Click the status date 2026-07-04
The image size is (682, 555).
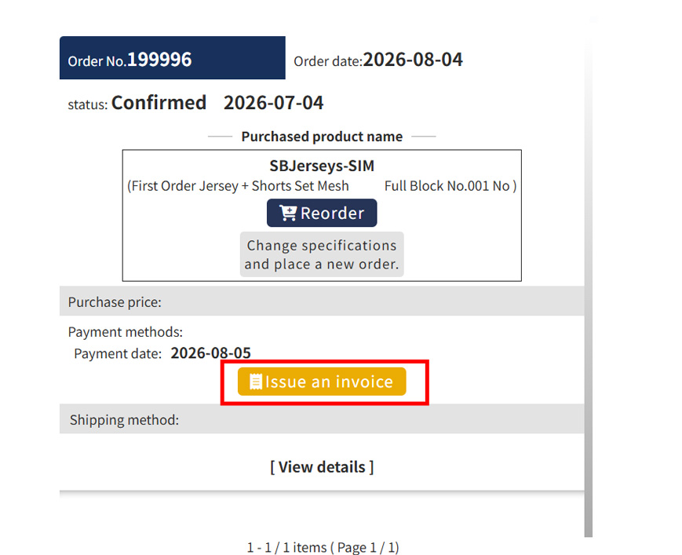click(x=274, y=103)
